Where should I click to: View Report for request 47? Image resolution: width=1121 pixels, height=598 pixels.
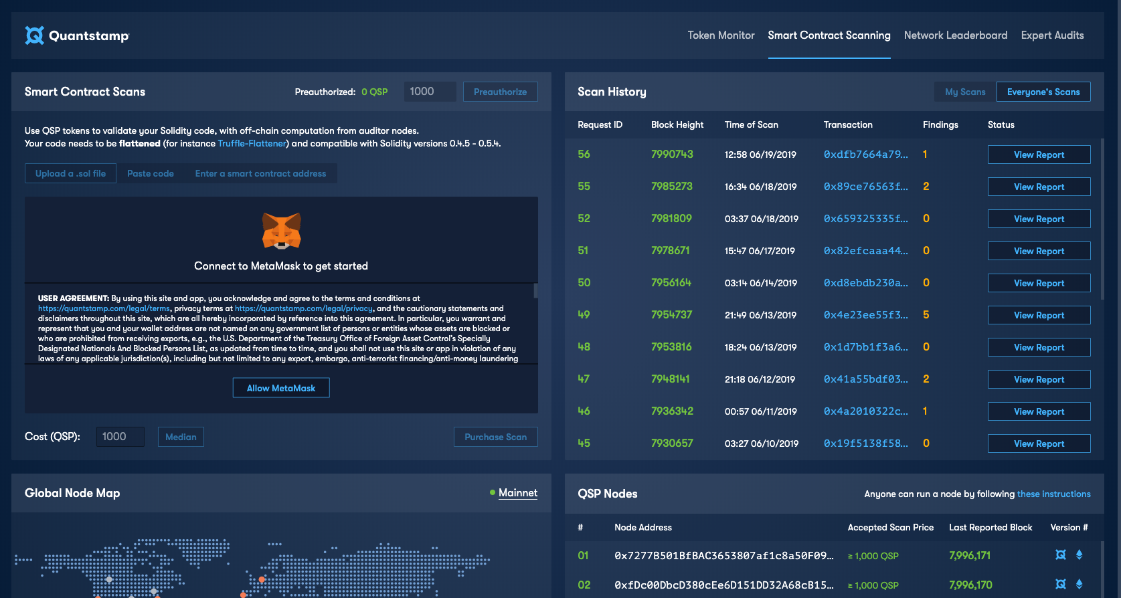point(1039,379)
